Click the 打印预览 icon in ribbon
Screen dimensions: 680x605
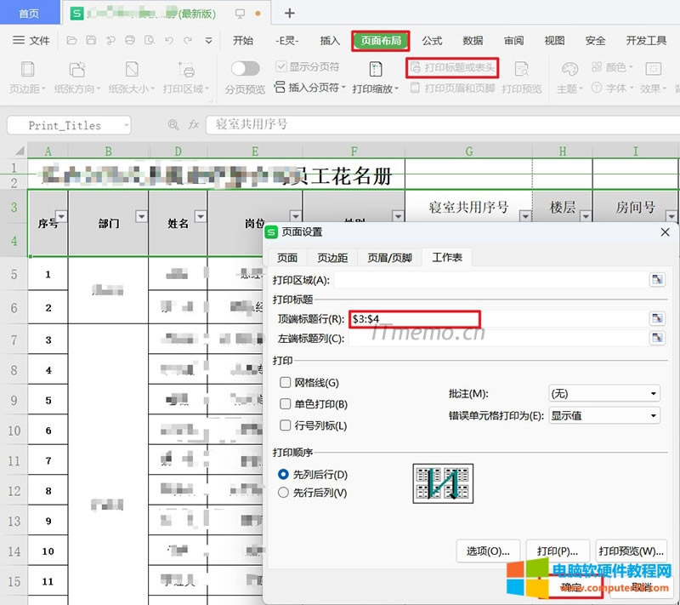pyautogui.click(x=521, y=70)
